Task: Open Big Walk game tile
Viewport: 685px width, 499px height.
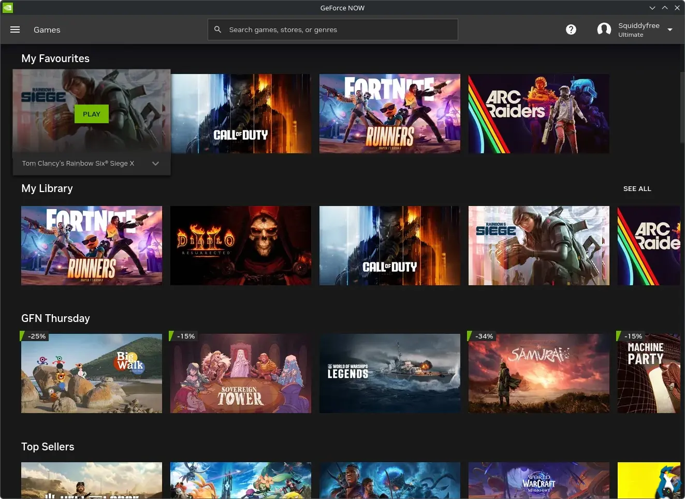Action: click(92, 374)
